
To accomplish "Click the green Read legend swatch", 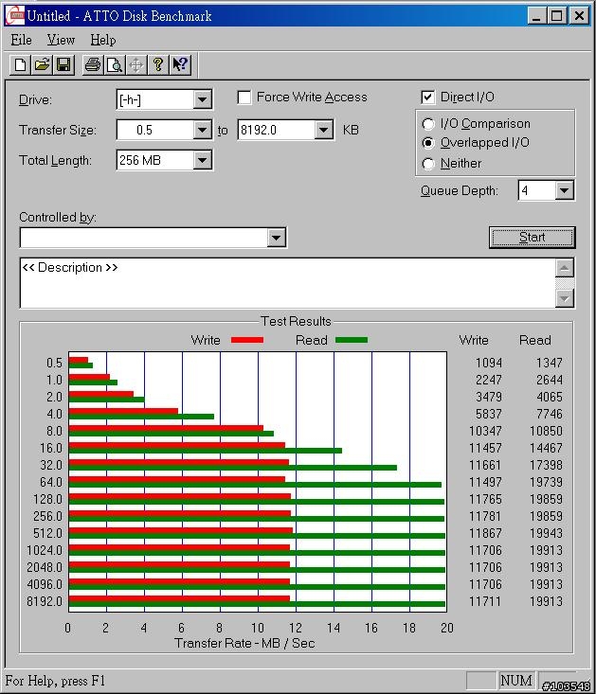I will click(x=352, y=340).
